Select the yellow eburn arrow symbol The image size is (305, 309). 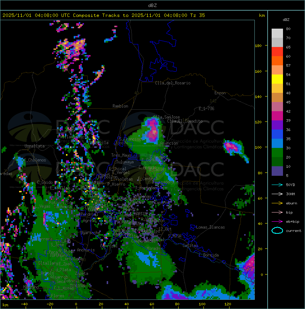pyautogui.click(x=277, y=203)
